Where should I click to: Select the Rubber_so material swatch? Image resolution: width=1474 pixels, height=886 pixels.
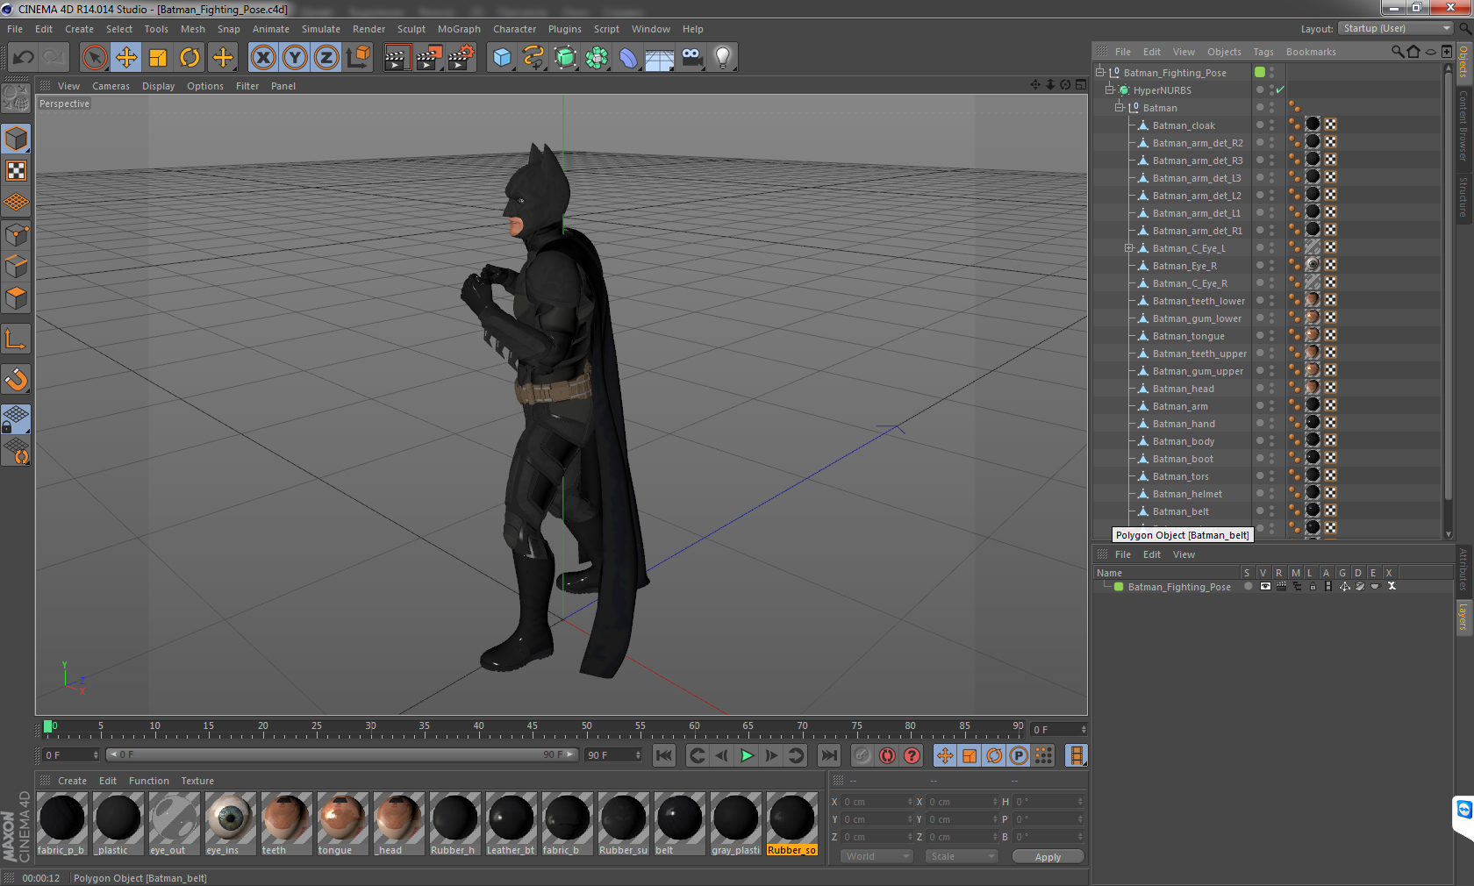tap(792, 824)
